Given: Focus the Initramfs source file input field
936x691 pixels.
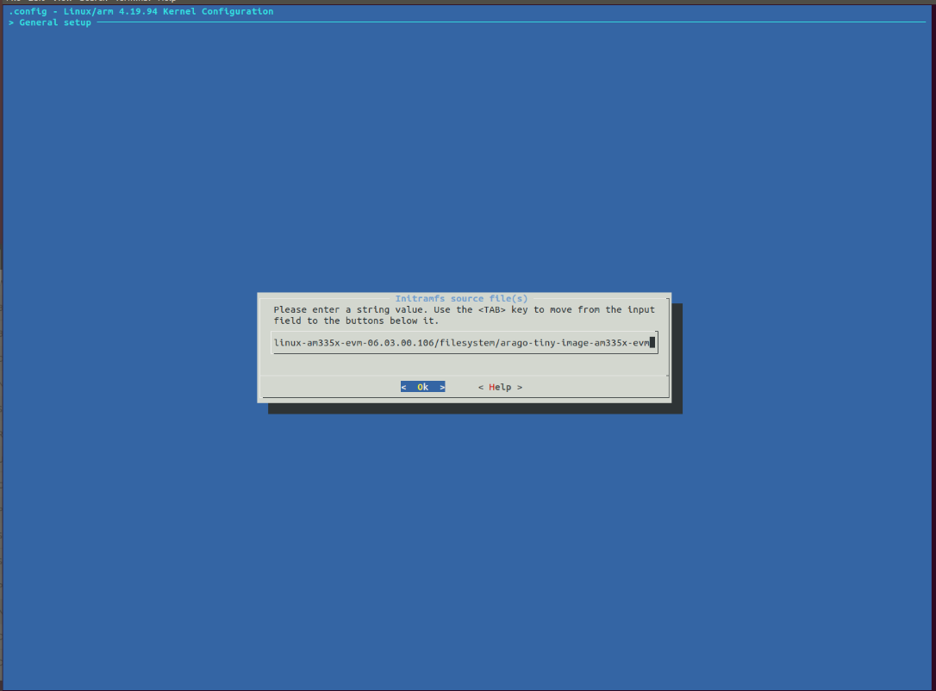Looking at the screenshot, I should pyautogui.click(x=464, y=343).
